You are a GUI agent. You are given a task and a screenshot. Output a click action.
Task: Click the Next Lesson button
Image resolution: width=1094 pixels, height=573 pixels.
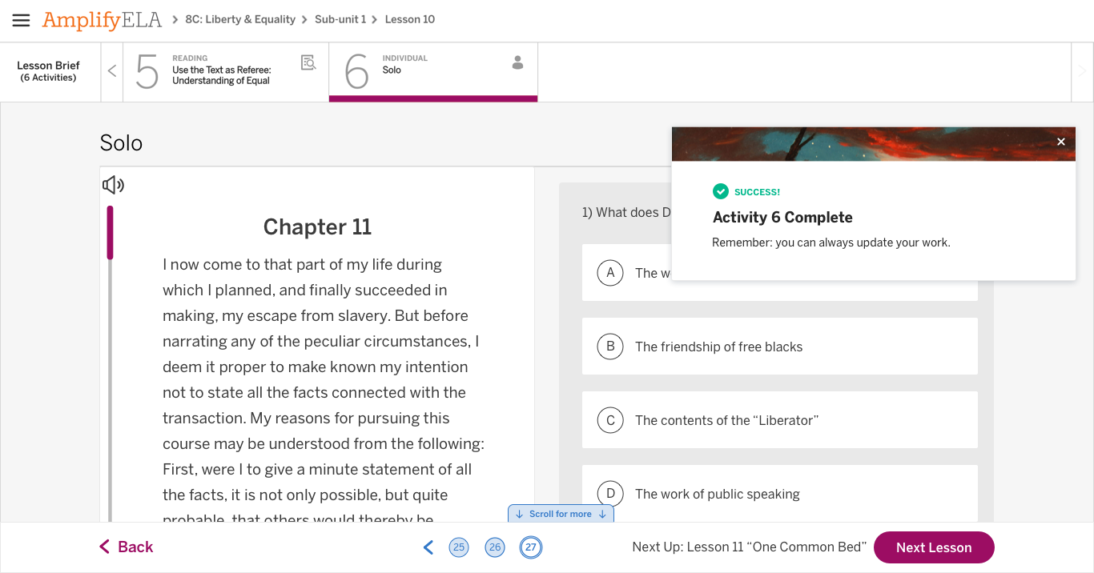point(934,547)
